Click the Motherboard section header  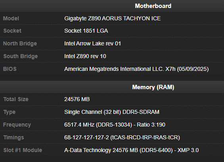click(153, 6)
